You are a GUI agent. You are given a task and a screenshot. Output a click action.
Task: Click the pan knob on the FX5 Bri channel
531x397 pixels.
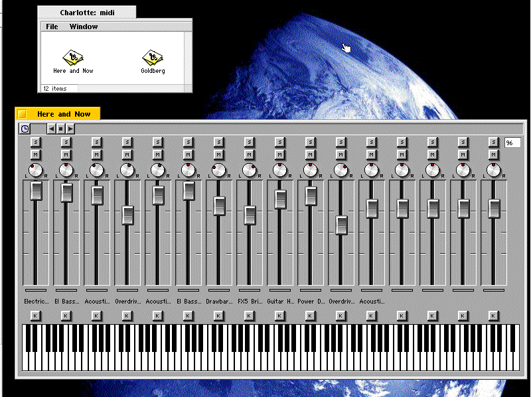point(250,170)
